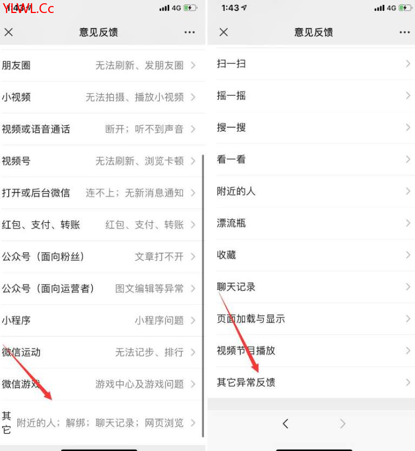Screen dimensions: 415x451
Task: Tap the 扫一扫 item
Action: [312, 63]
